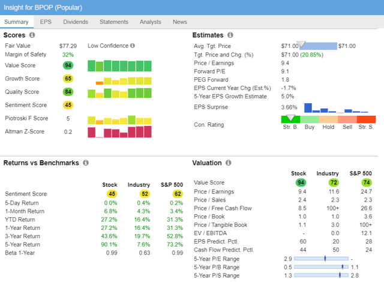Click the Stock Price / Free Cash Flow 8.5
The width and height of the screenshot is (384, 282).
point(302,208)
